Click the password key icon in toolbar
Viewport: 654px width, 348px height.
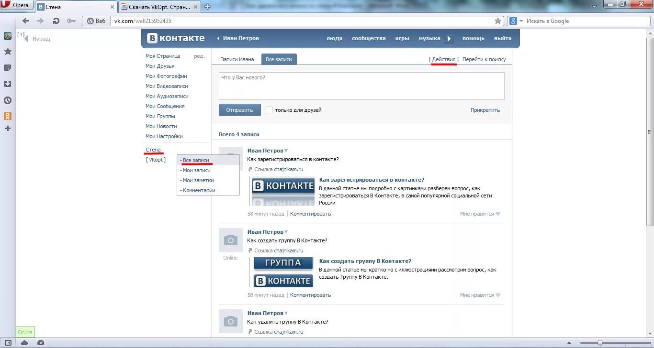71,21
